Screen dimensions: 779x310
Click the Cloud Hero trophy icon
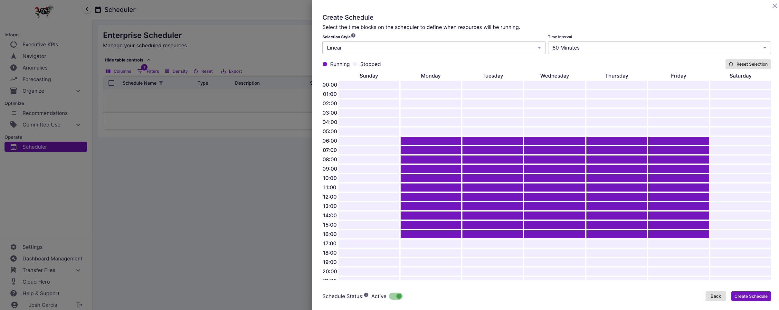14,282
